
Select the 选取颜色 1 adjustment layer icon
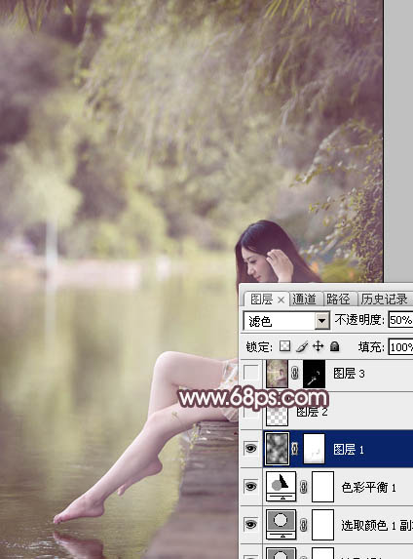(x=281, y=524)
